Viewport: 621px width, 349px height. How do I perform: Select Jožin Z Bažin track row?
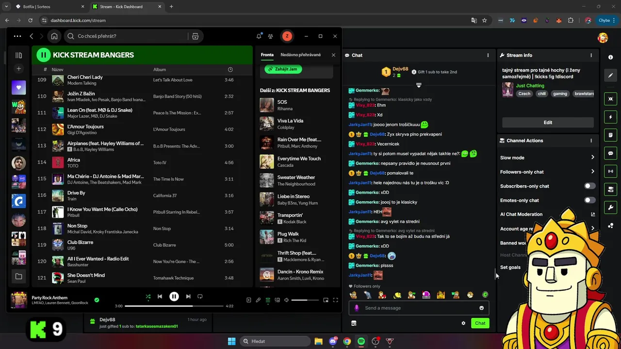tap(142, 96)
